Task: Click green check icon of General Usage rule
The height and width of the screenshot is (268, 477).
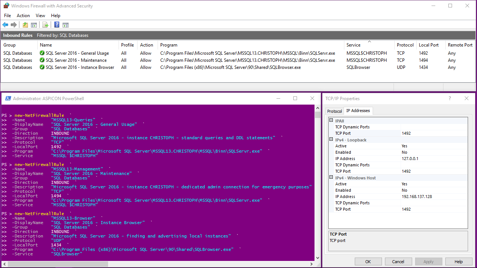Action: [42, 53]
